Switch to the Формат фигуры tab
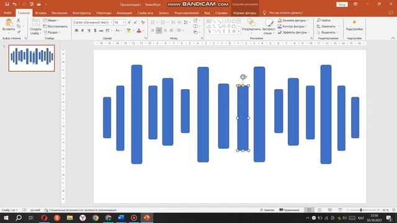The image size is (397, 223). pyautogui.click(x=244, y=12)
